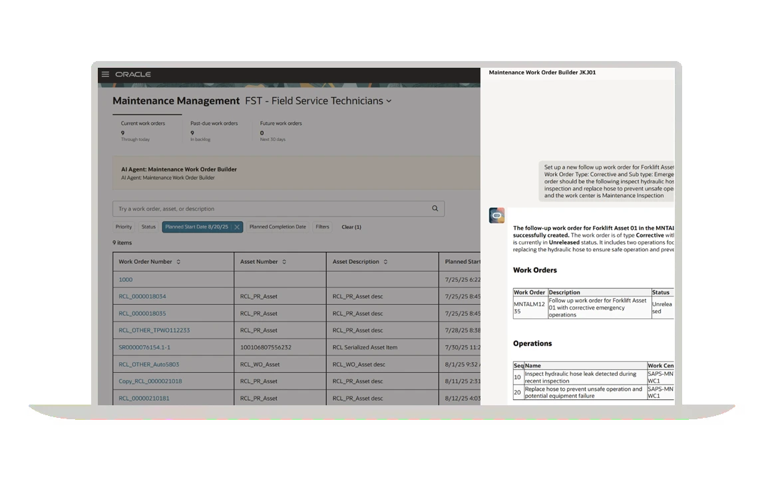Open the Priority filter
Image resolution: width=764 pixels, height=481 pixels.
(124, 227)
